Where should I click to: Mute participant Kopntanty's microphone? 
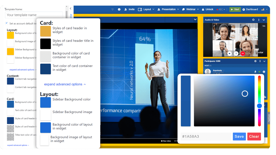coord(255,72)
